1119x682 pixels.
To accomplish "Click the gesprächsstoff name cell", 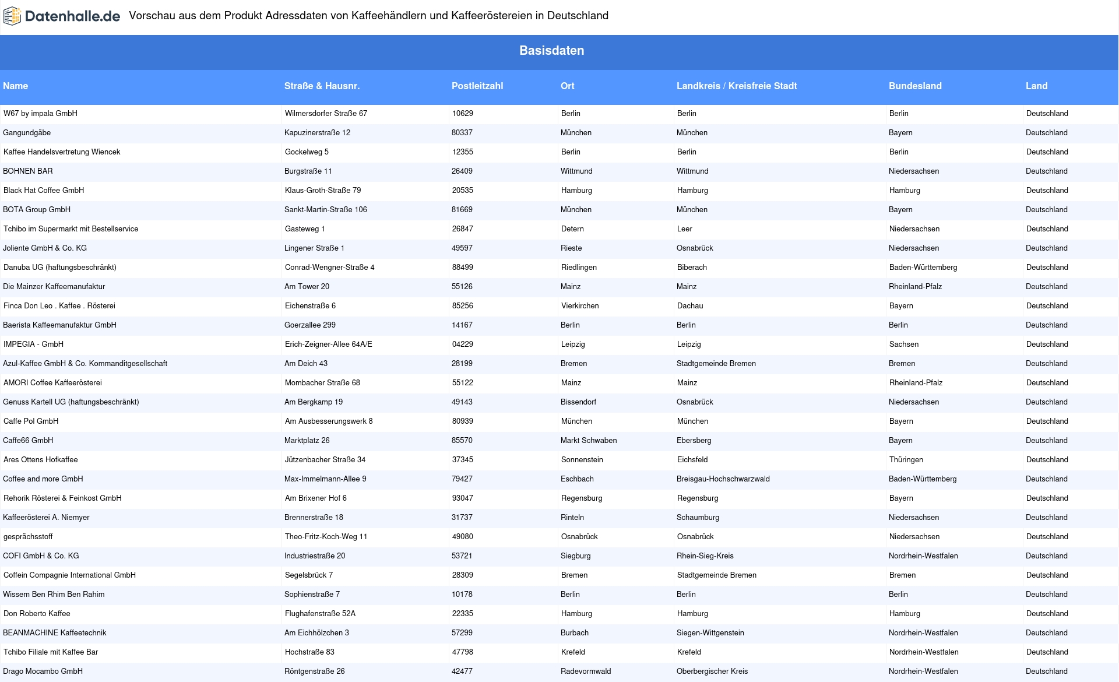I will click(28, 537).
